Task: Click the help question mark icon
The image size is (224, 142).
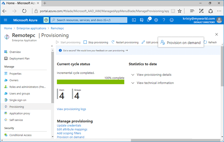Action: point(164,20)
